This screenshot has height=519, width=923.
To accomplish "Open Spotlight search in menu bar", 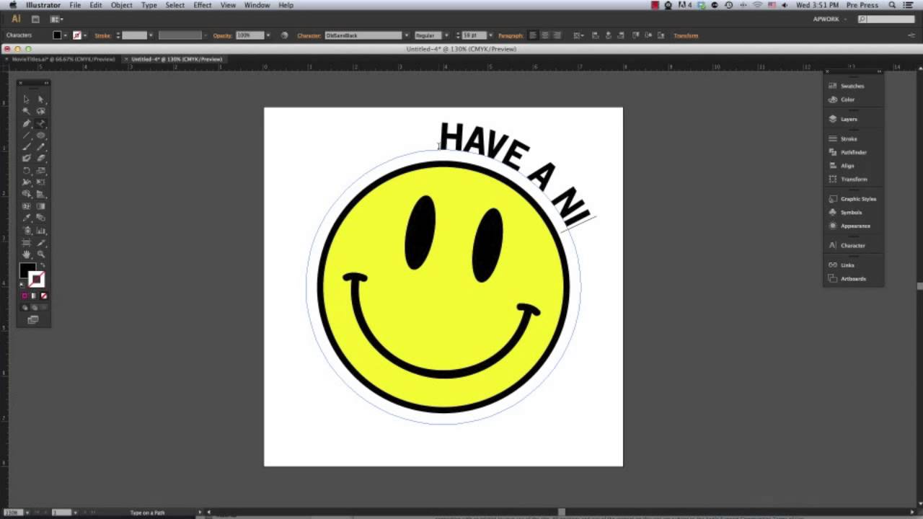I will (x=892, y=5).
